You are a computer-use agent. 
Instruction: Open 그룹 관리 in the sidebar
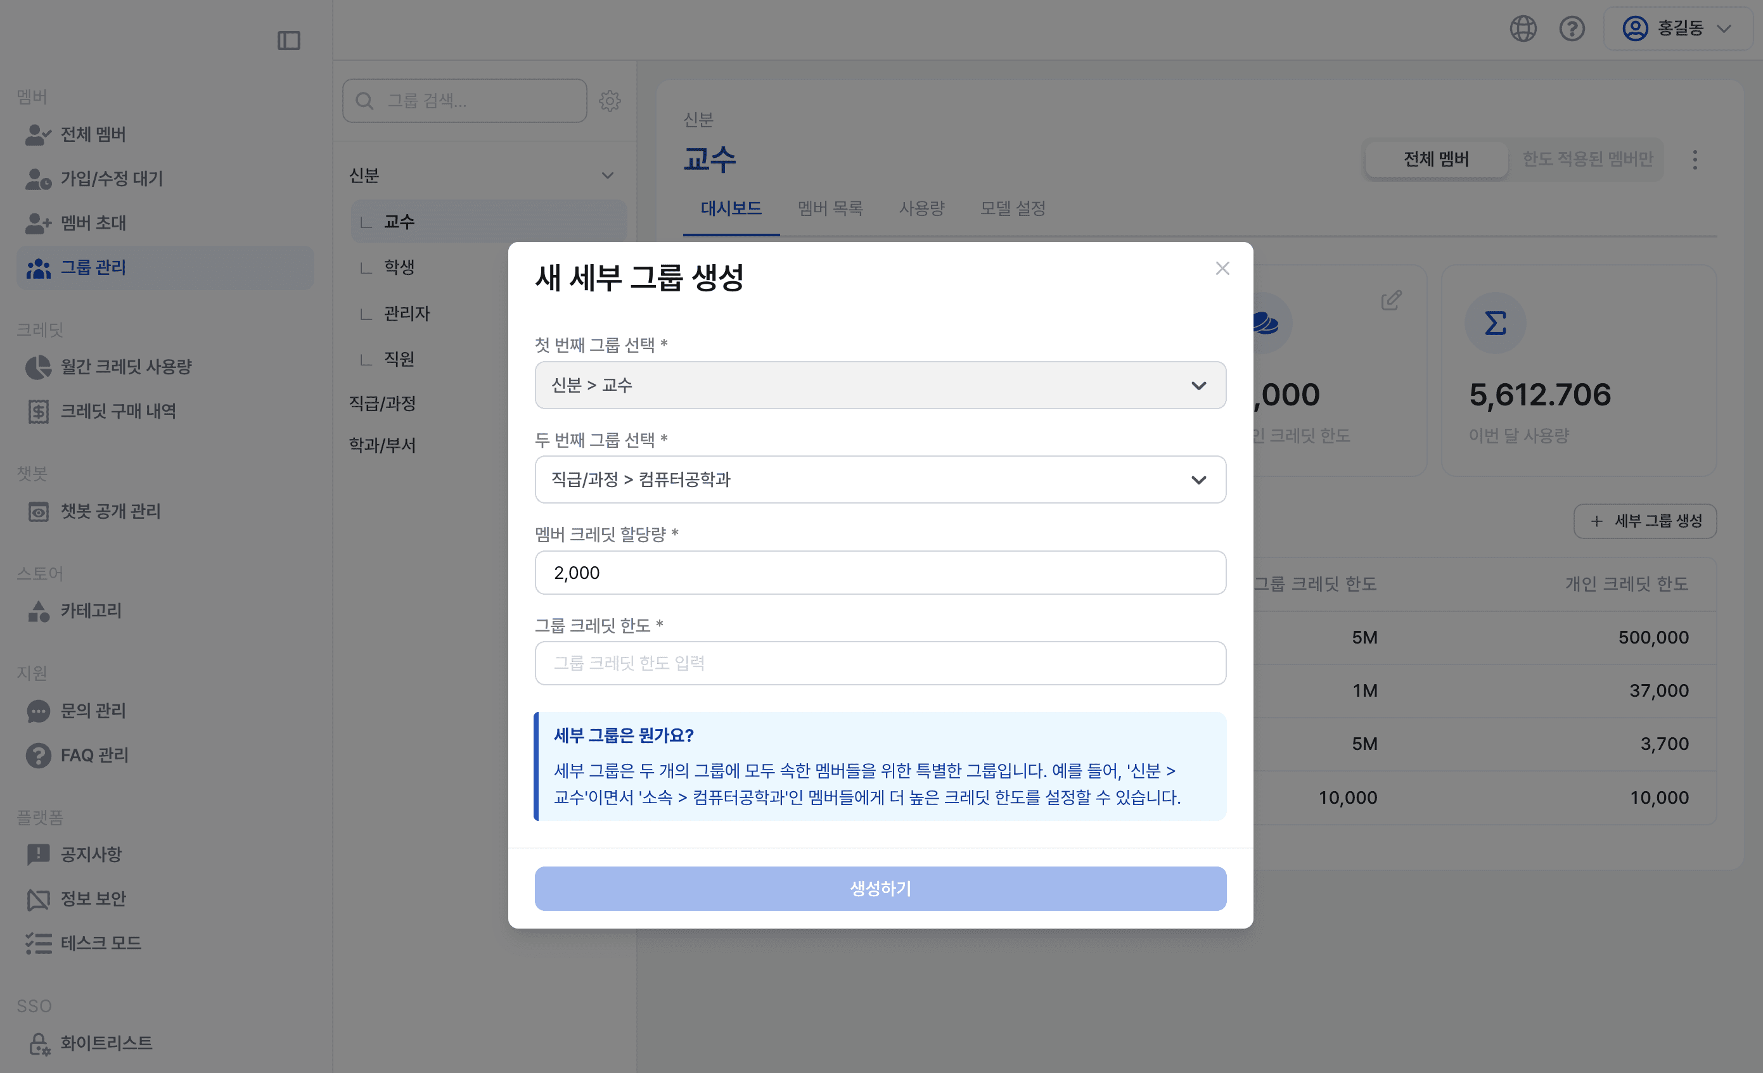click(93, 267)
